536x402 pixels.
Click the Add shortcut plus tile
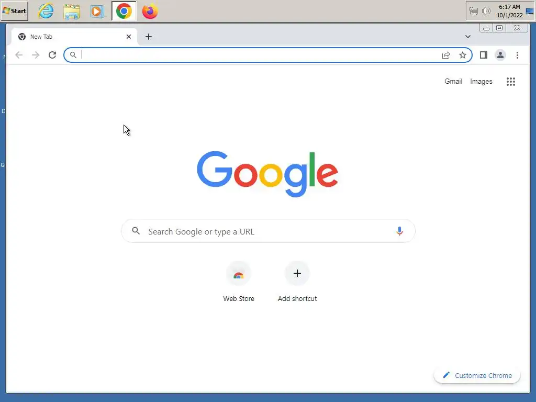pos(297,273)
